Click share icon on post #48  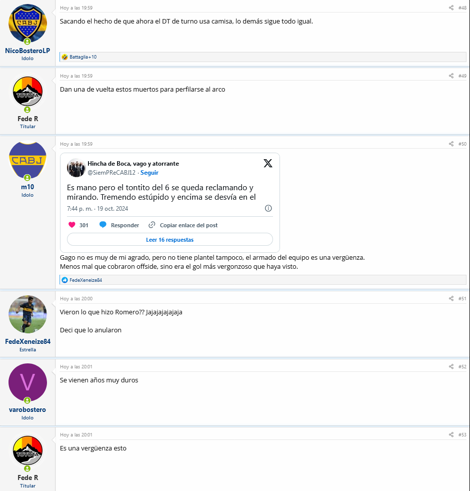click(451, 8)
